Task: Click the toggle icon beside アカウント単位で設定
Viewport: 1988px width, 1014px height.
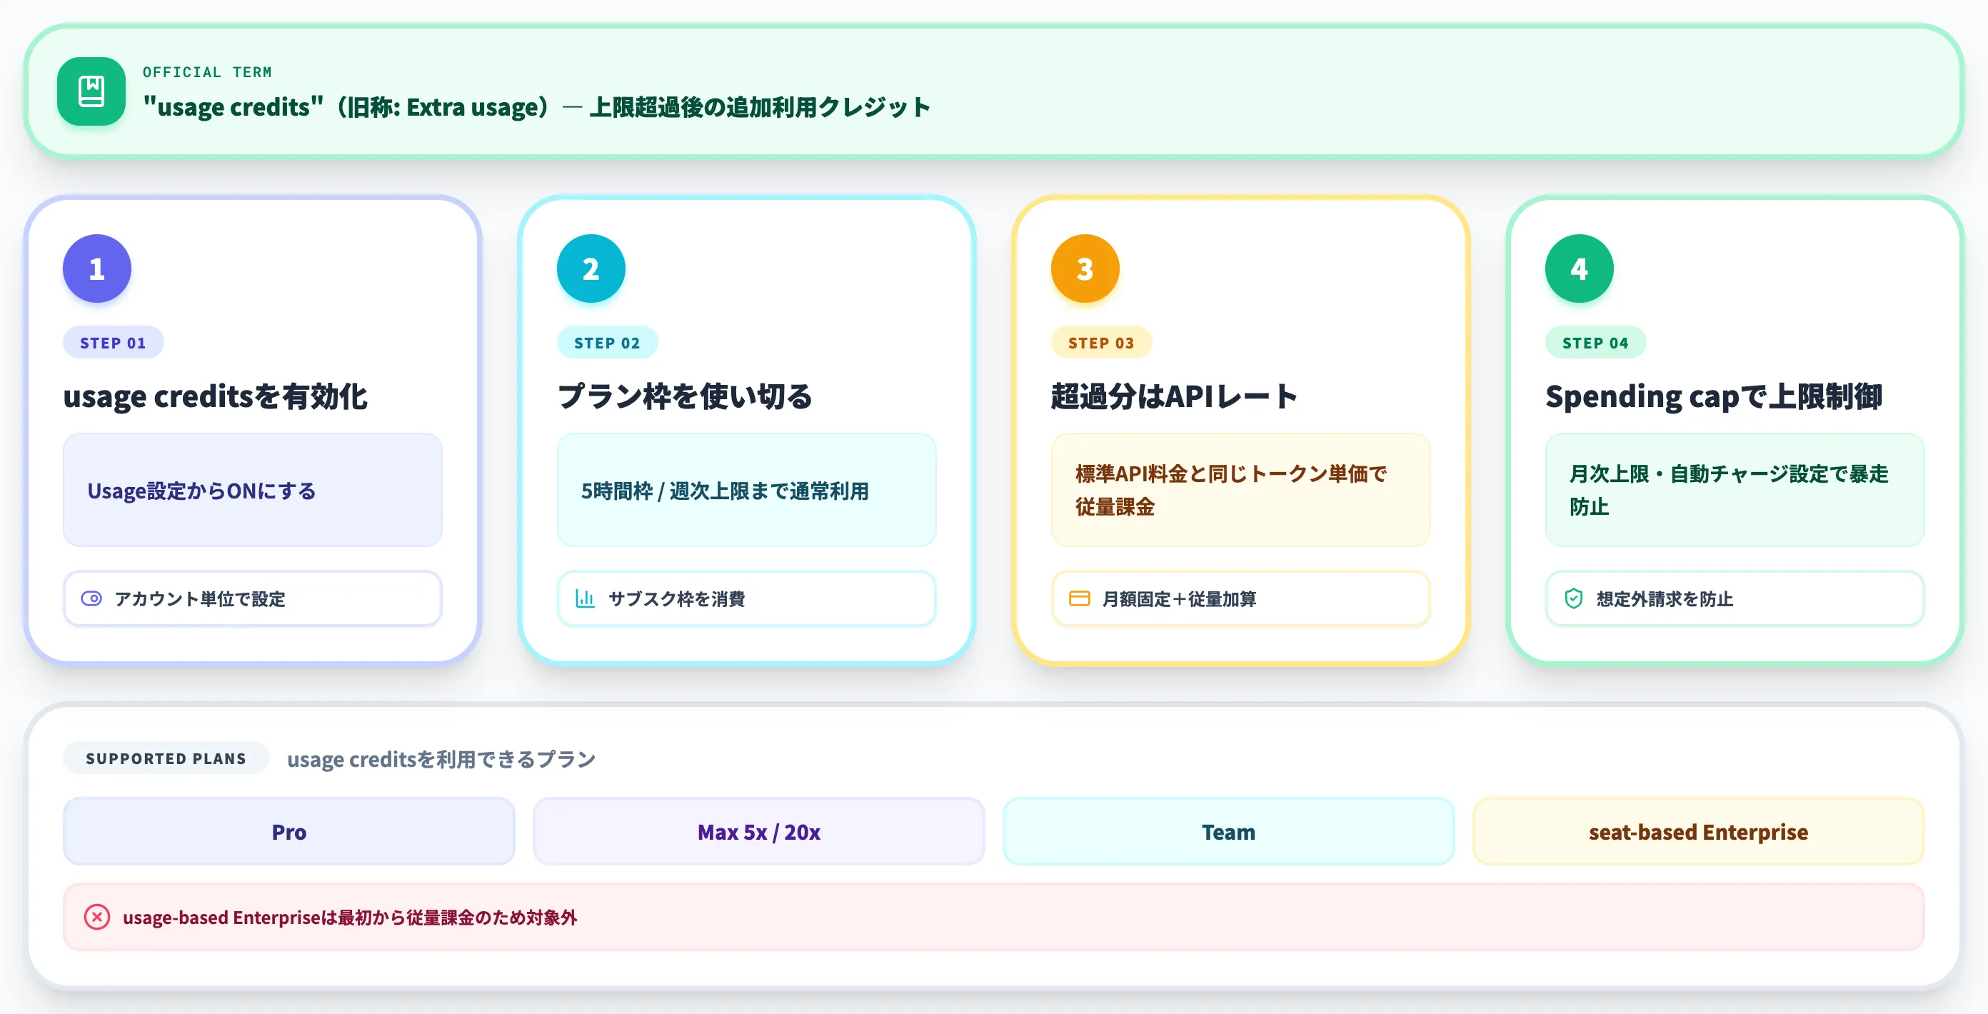Action: [92, 598]
